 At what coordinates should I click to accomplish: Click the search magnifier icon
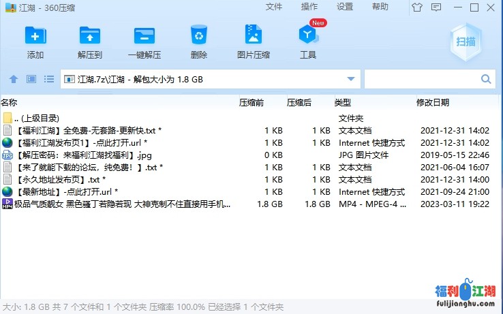[x=486, y=79]
